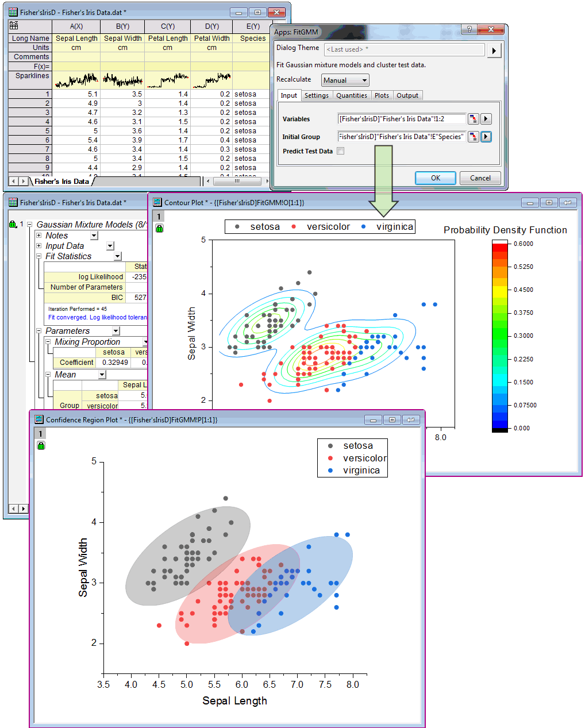
Task: Click the lock icon in Confidence Region Plot
Action: [41, 445]
